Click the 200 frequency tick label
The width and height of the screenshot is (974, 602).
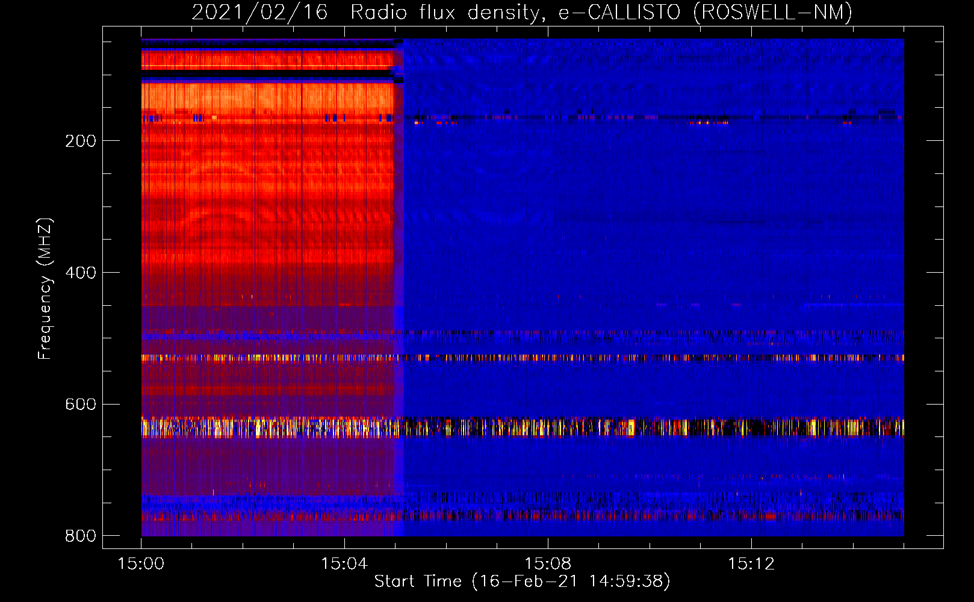point(81,141)
